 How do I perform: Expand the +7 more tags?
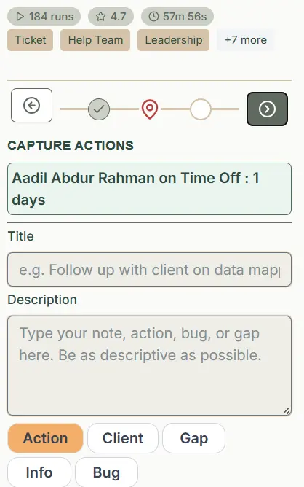[x=246, y=40]
